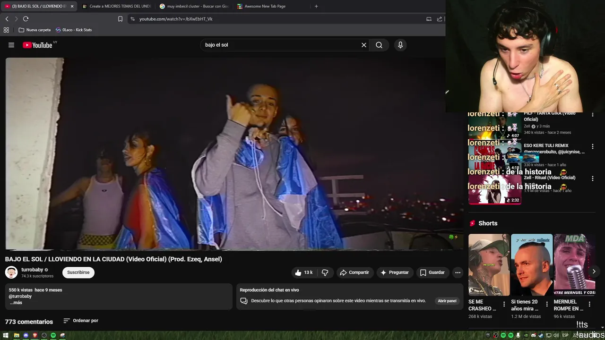Click the chat bubble icon in chat replay box
605x340 pixels.
pyautogui.click(x=244, y=301)
